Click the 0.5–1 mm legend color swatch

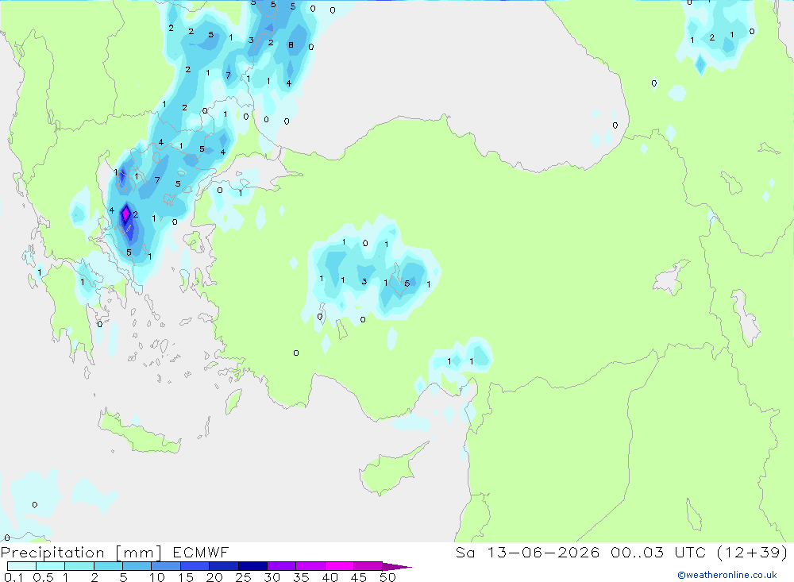click(51, 566)
